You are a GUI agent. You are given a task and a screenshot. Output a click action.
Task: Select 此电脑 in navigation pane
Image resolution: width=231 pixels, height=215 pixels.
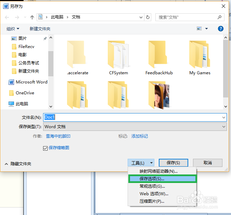click(18, 104)
